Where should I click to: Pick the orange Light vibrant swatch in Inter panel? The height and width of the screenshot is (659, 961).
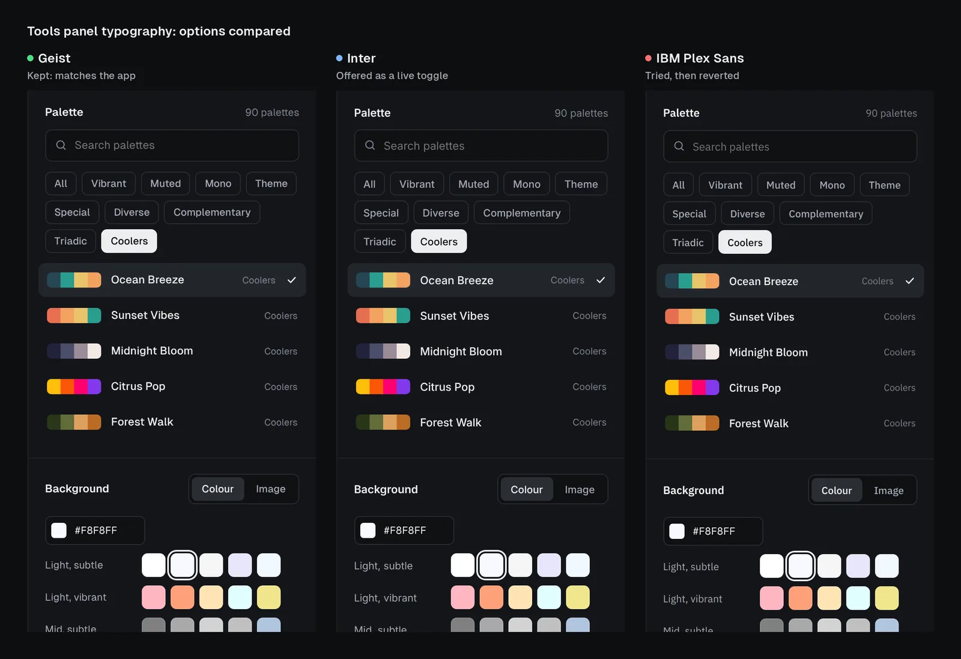(x=491, y=598)
